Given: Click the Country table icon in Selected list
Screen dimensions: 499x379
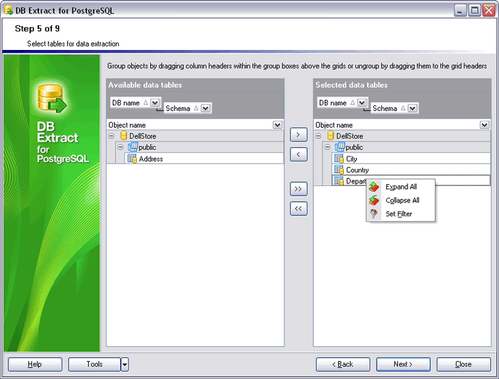Looking at the screenshot, I should pyautogui.click(x=338, y=170).
